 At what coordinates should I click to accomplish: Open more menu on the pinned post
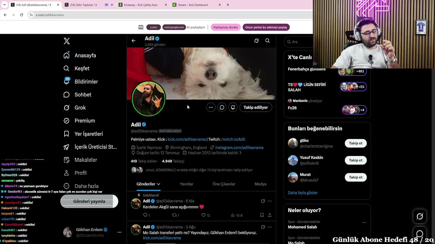point(270,201)
